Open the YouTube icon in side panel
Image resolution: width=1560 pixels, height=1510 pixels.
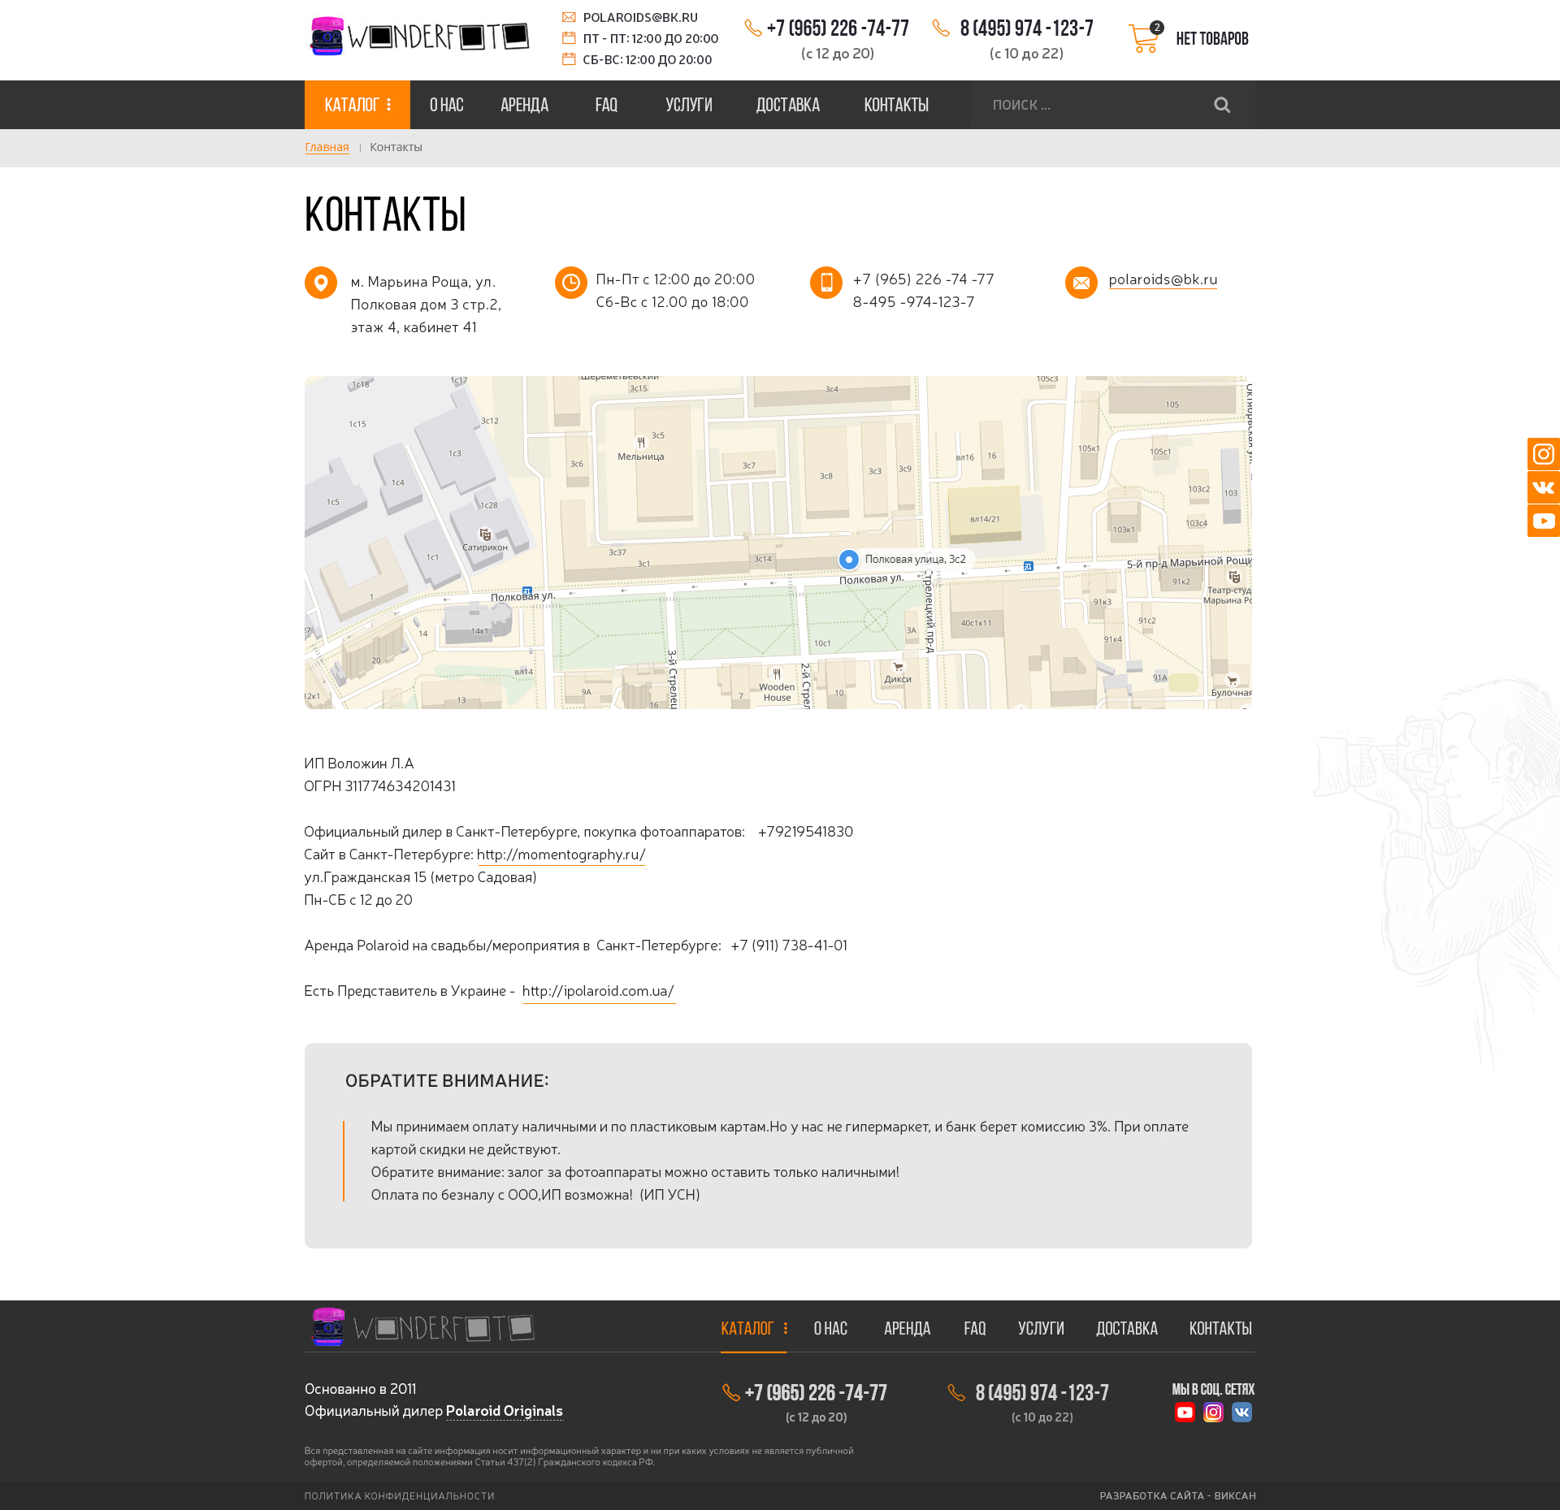[1543, 521]
